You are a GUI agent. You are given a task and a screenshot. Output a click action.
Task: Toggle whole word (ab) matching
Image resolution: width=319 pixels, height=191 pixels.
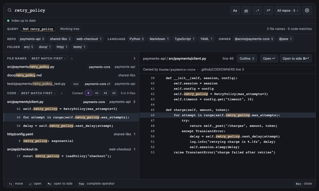click(x=246, y=10)
